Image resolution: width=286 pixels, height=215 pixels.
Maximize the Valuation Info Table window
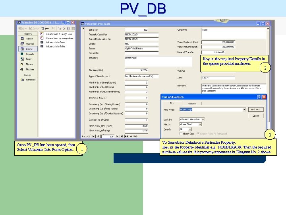263,23
